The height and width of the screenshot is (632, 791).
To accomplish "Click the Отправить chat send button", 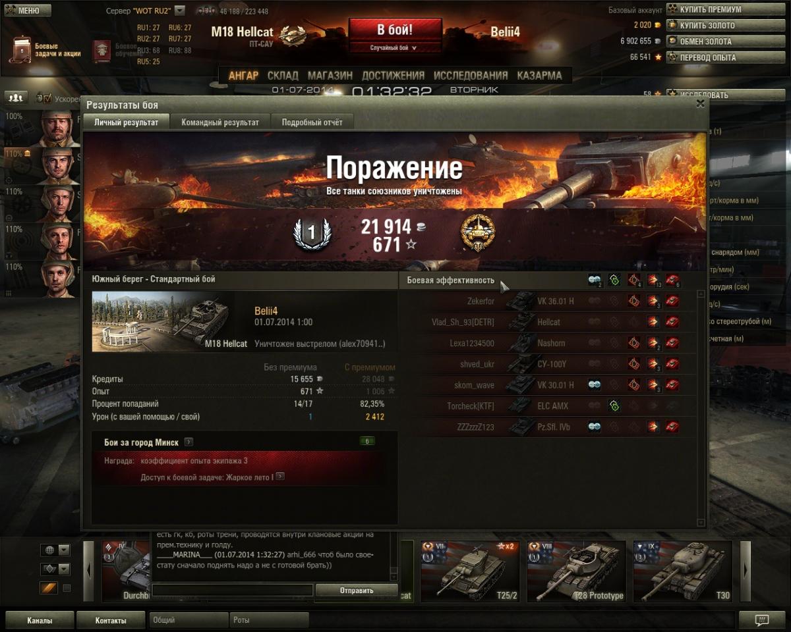I will (x=357, y=591).
